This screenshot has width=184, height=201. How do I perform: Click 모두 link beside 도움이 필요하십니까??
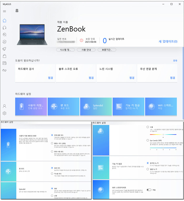(175, 61)
